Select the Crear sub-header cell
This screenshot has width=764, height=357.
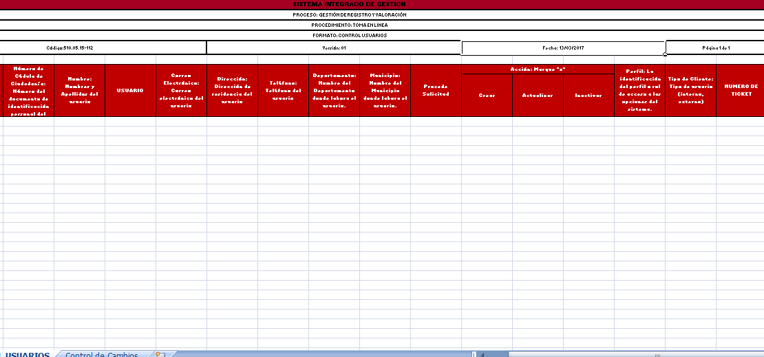coord(487,96)
